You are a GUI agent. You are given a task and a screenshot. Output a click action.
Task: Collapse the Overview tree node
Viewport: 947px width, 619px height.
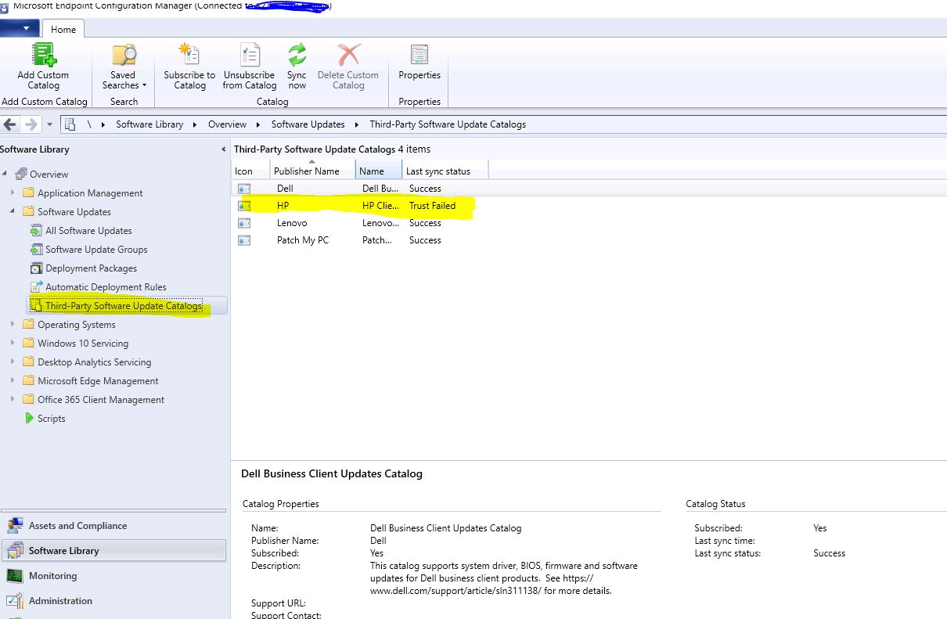coord(5,174)
